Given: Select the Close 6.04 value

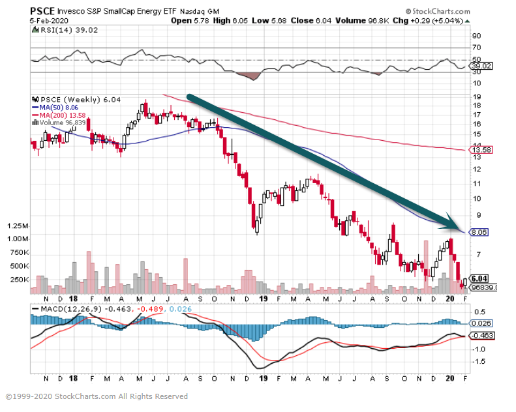Looking at the screenshot, I should (311, 20).
